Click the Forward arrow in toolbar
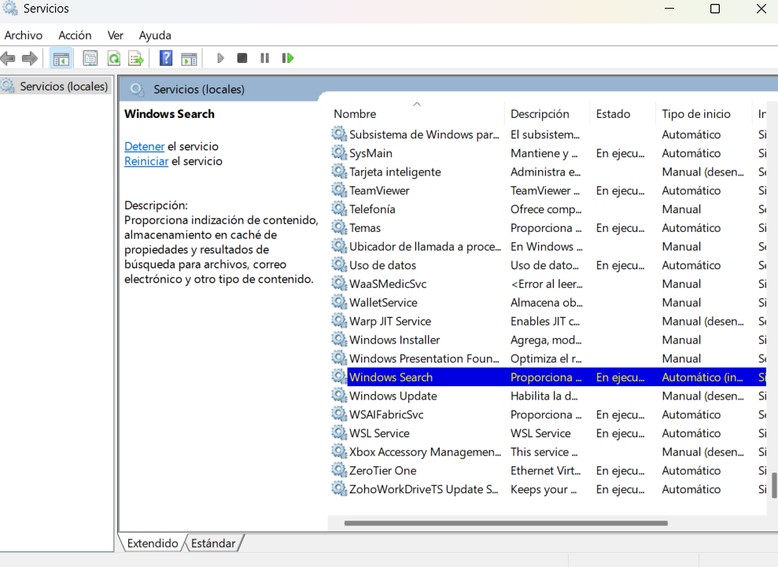Viewport: 778px width, 567px height. pos(30,58)
